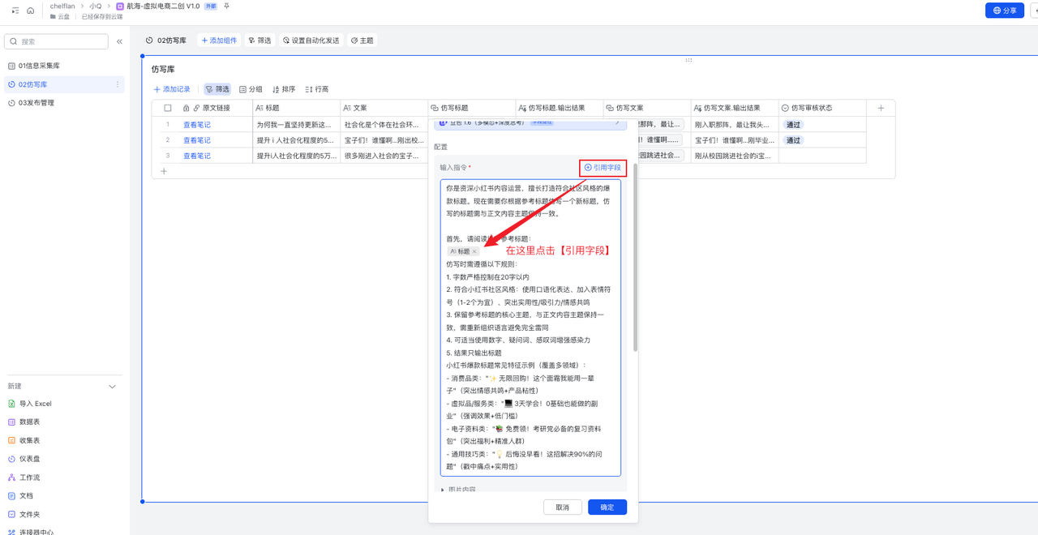
Task: Create a new 文件夹
Action: click(24, 515)
